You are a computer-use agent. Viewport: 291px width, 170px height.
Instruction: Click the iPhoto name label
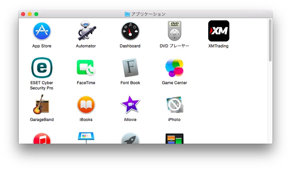tap(174, 120)
